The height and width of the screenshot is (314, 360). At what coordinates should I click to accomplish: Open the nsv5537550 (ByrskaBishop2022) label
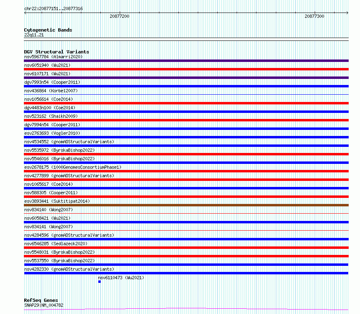click(59, 261)
